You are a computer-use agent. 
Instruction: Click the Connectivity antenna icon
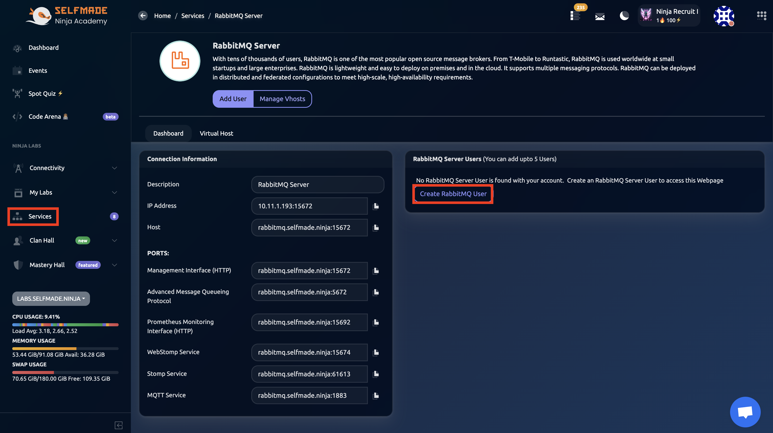coord(18,168)
